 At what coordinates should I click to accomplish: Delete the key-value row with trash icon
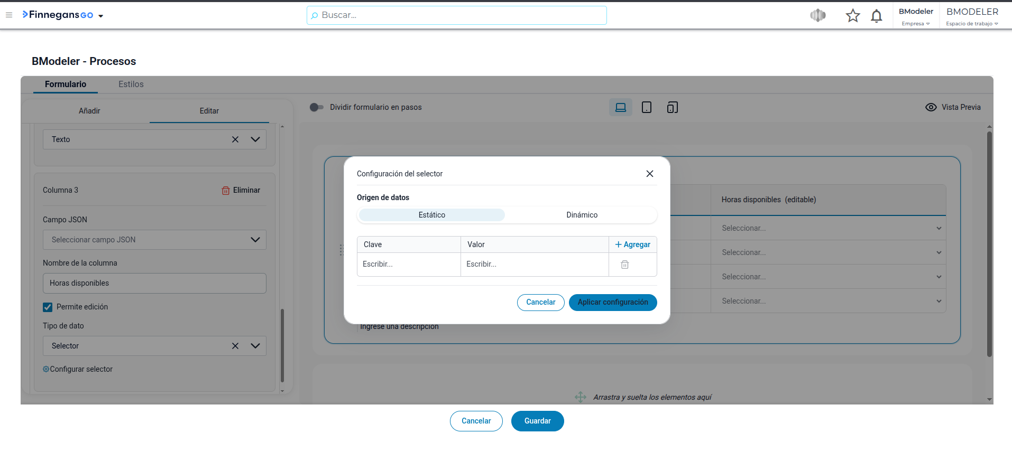(x=624, y=265)
